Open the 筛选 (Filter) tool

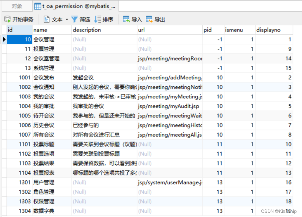coord(81,19)
